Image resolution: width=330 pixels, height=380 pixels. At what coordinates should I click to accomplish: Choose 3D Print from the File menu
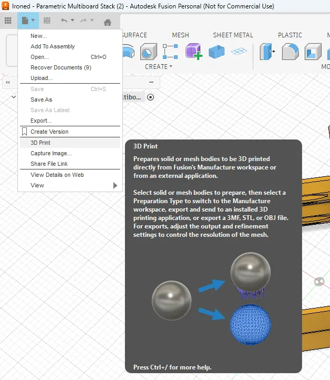click(x=70, y=143)
